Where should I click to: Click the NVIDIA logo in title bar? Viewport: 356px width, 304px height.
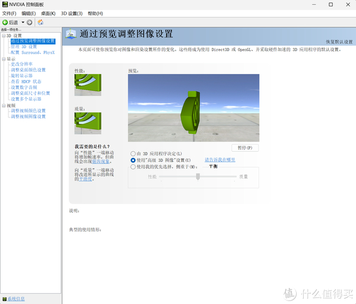click(x=5, y=4)
